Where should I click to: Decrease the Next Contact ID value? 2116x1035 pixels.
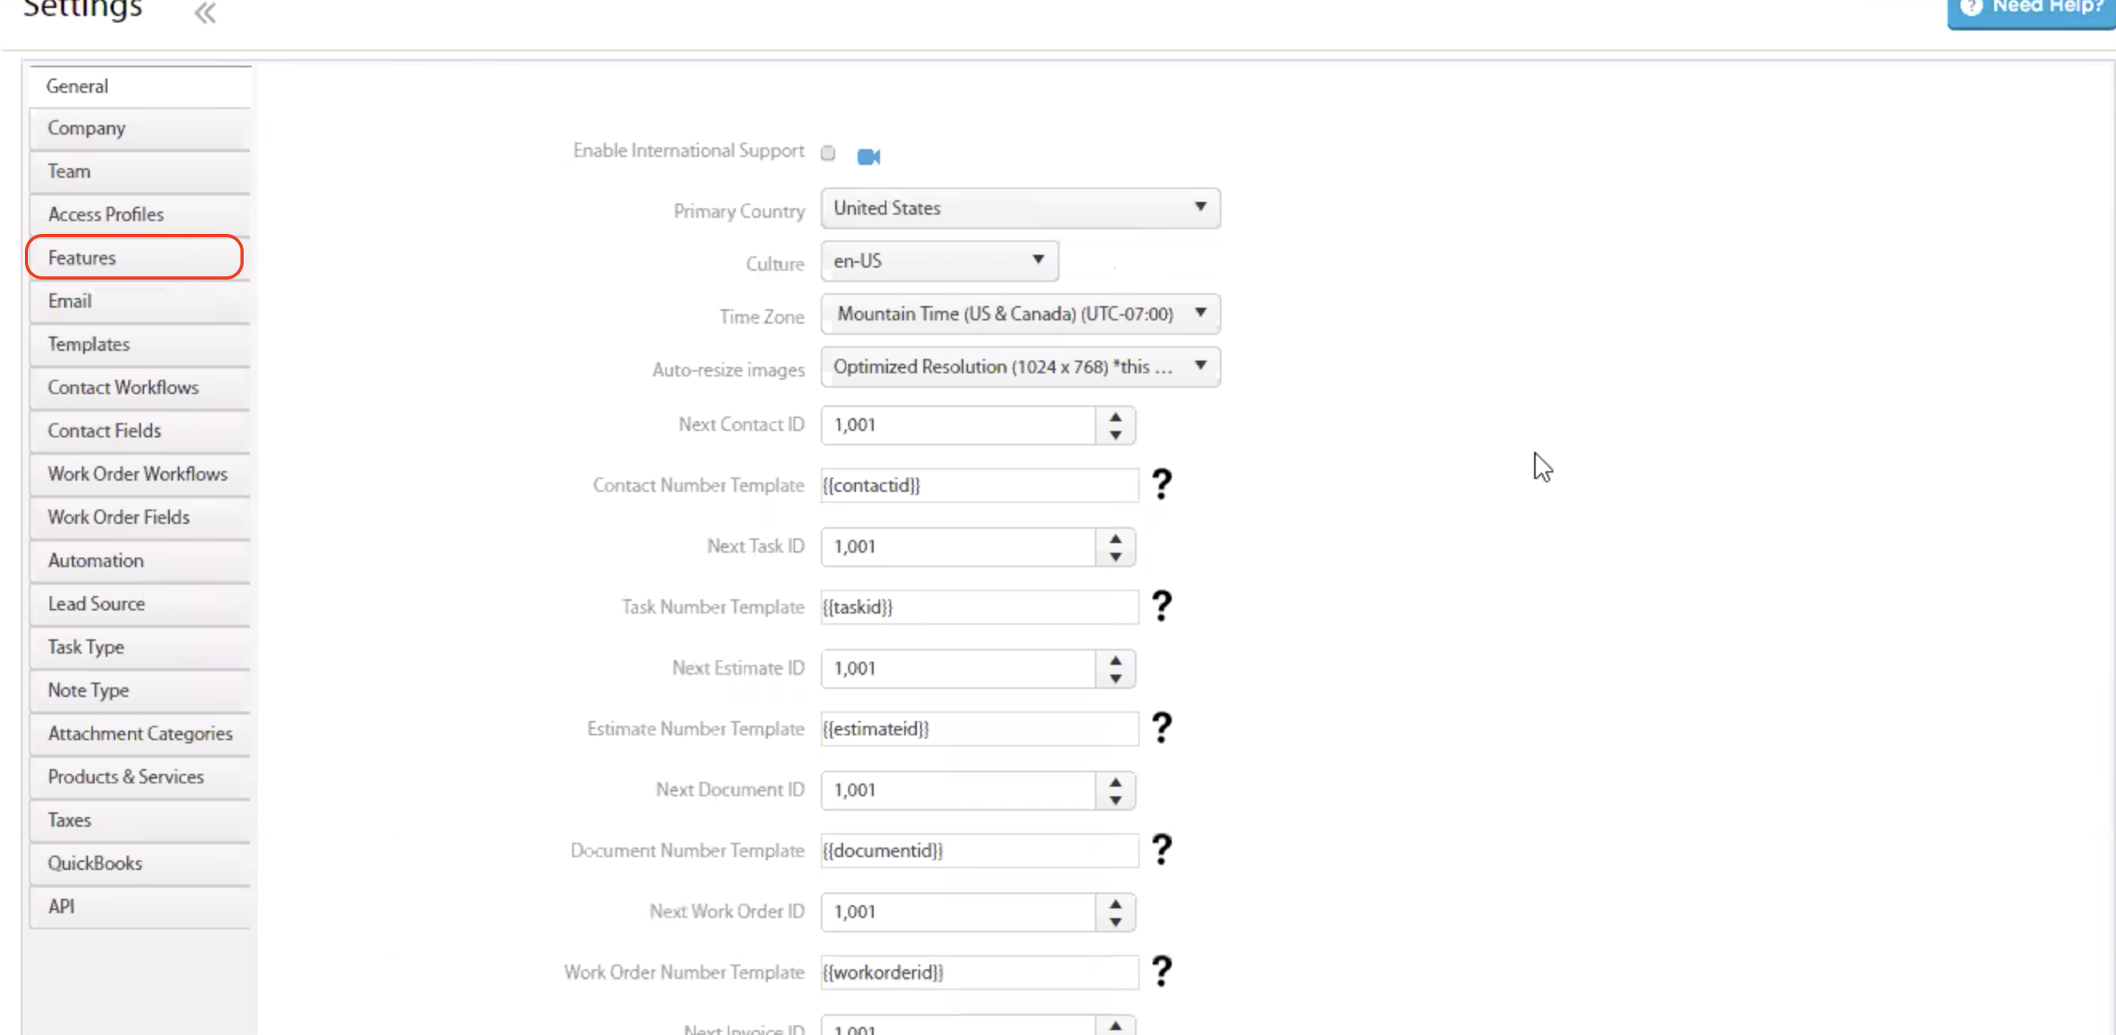[1115, 434]
